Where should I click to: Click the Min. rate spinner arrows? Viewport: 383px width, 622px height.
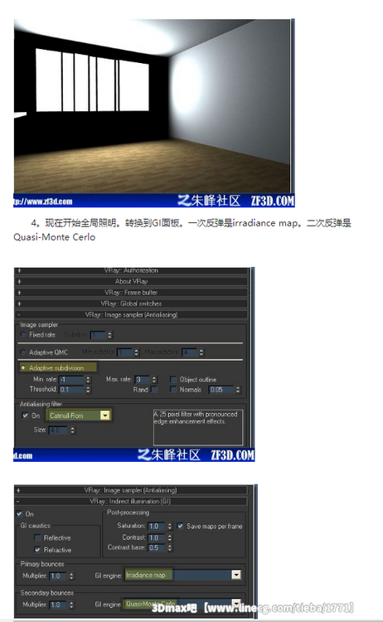[x=88, y=380]
